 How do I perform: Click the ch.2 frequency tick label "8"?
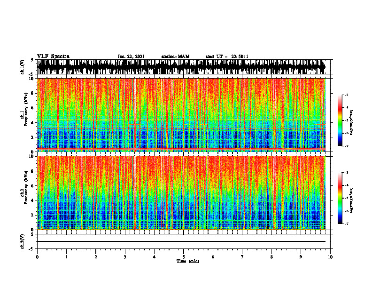tap(32, 171)
